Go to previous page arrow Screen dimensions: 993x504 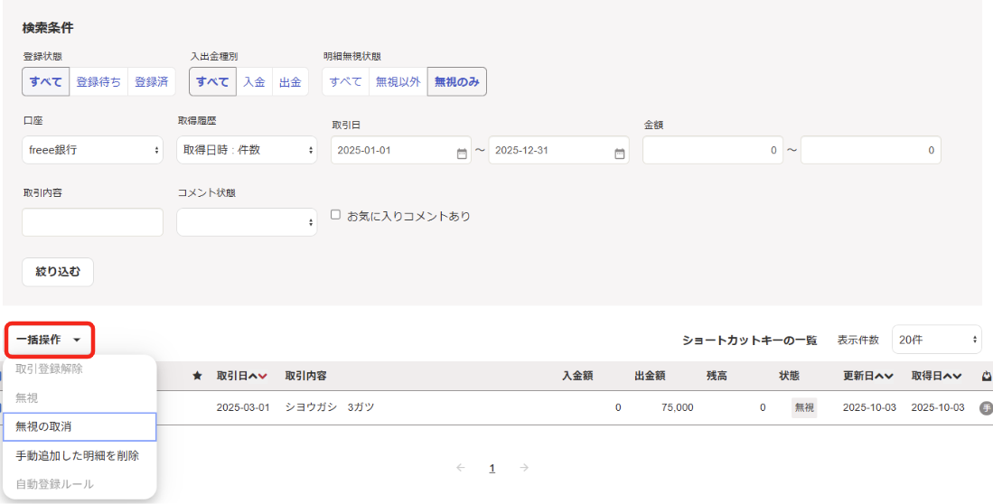(x=461, y=468)
